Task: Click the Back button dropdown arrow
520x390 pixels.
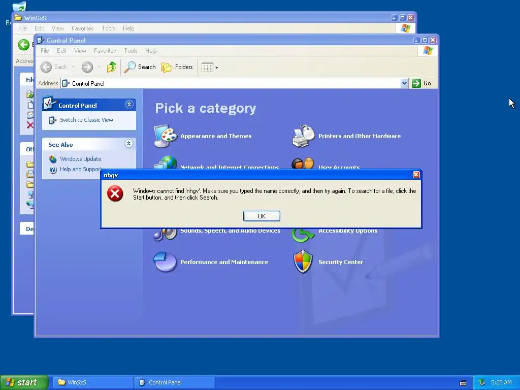Action: coord(74,68)
